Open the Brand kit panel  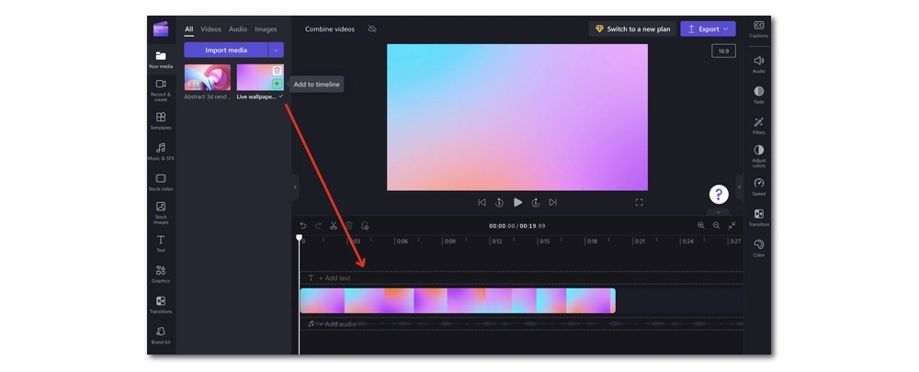tap(161, 335)
